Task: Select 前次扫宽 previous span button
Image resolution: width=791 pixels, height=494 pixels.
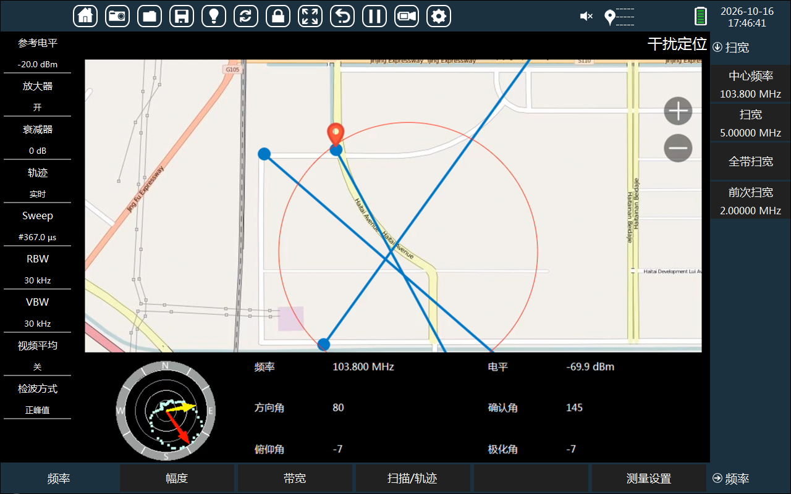Action: coord(751,200)
